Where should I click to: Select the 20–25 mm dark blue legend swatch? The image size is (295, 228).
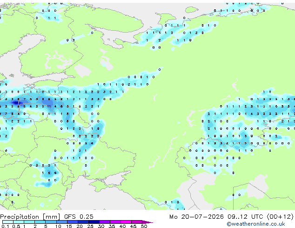(x=83, y=222)
